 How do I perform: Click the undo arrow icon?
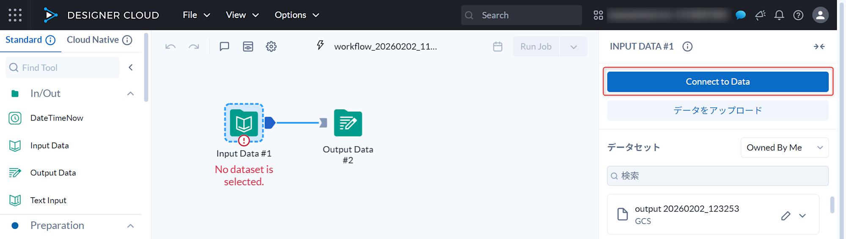pyautogui.click(x=170, y=46)
